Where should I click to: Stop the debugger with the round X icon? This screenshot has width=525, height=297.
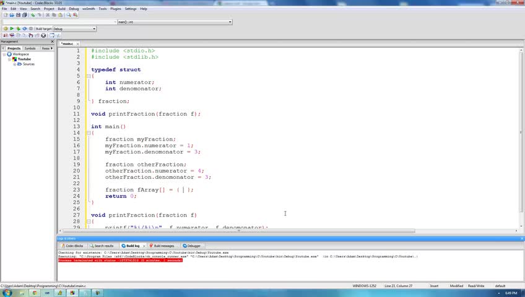click(x=43, y=35)
